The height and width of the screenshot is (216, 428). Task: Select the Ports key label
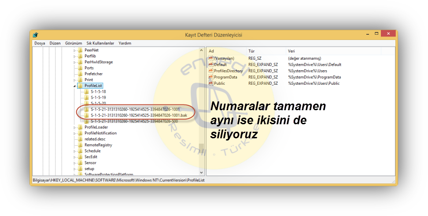[89, 68]
